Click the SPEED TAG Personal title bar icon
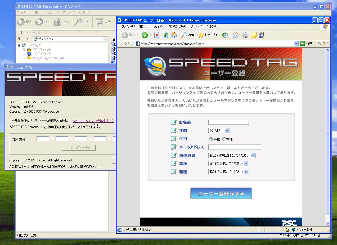337x245 pixels. point(18,7)
